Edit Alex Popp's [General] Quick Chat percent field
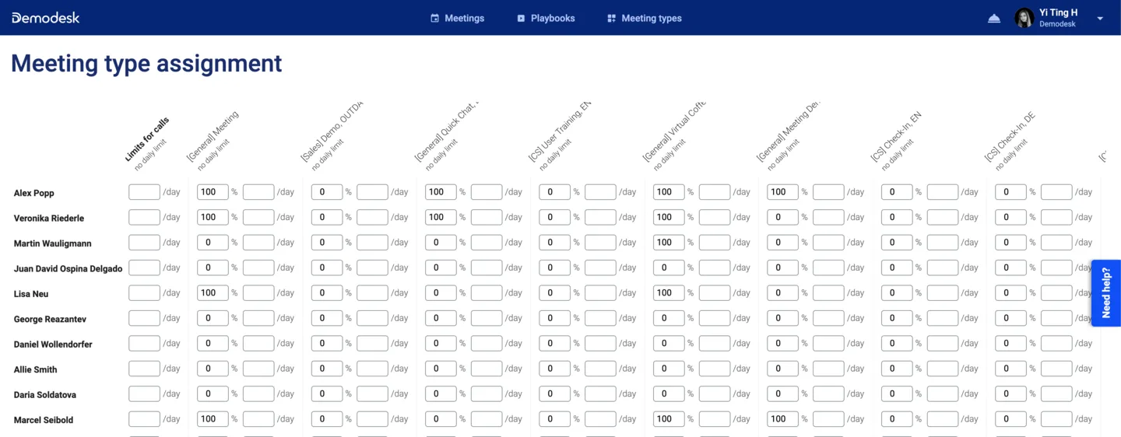This screenshot has width=1121, height=437. [x=441, y=192]
